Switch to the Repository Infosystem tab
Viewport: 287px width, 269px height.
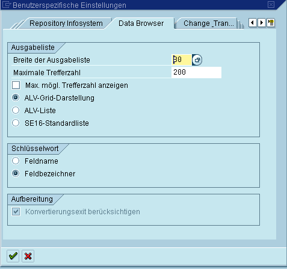[x=66, y=23]
